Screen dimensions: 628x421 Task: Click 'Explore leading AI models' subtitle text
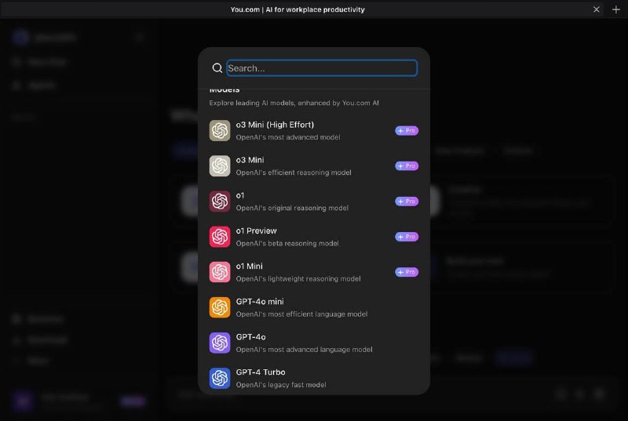[x=294, y=103]
